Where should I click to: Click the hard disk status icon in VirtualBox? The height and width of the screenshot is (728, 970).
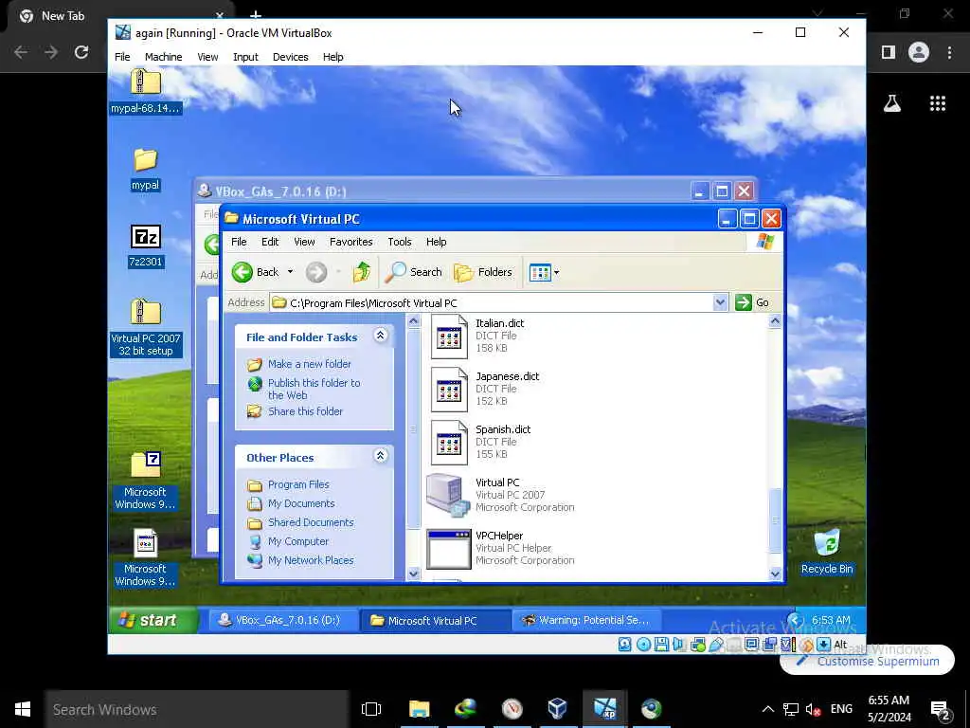click(x=625, y=645)
